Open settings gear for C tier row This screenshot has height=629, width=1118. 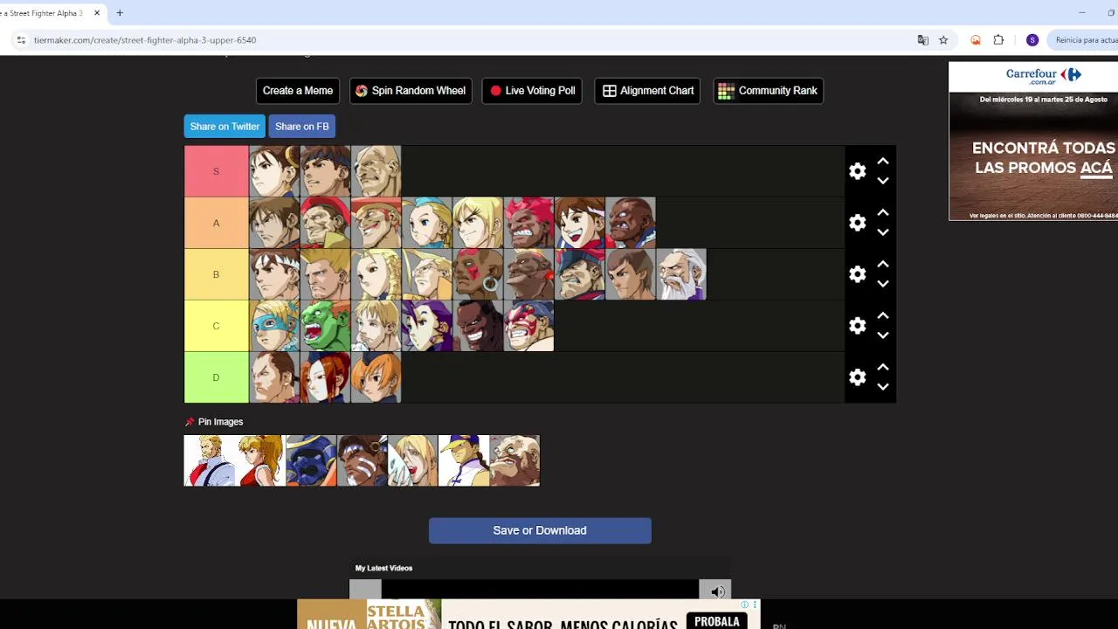tap(858, 326)
